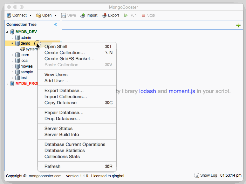
Task: Click the learn database icon
Action: point(17,55)
